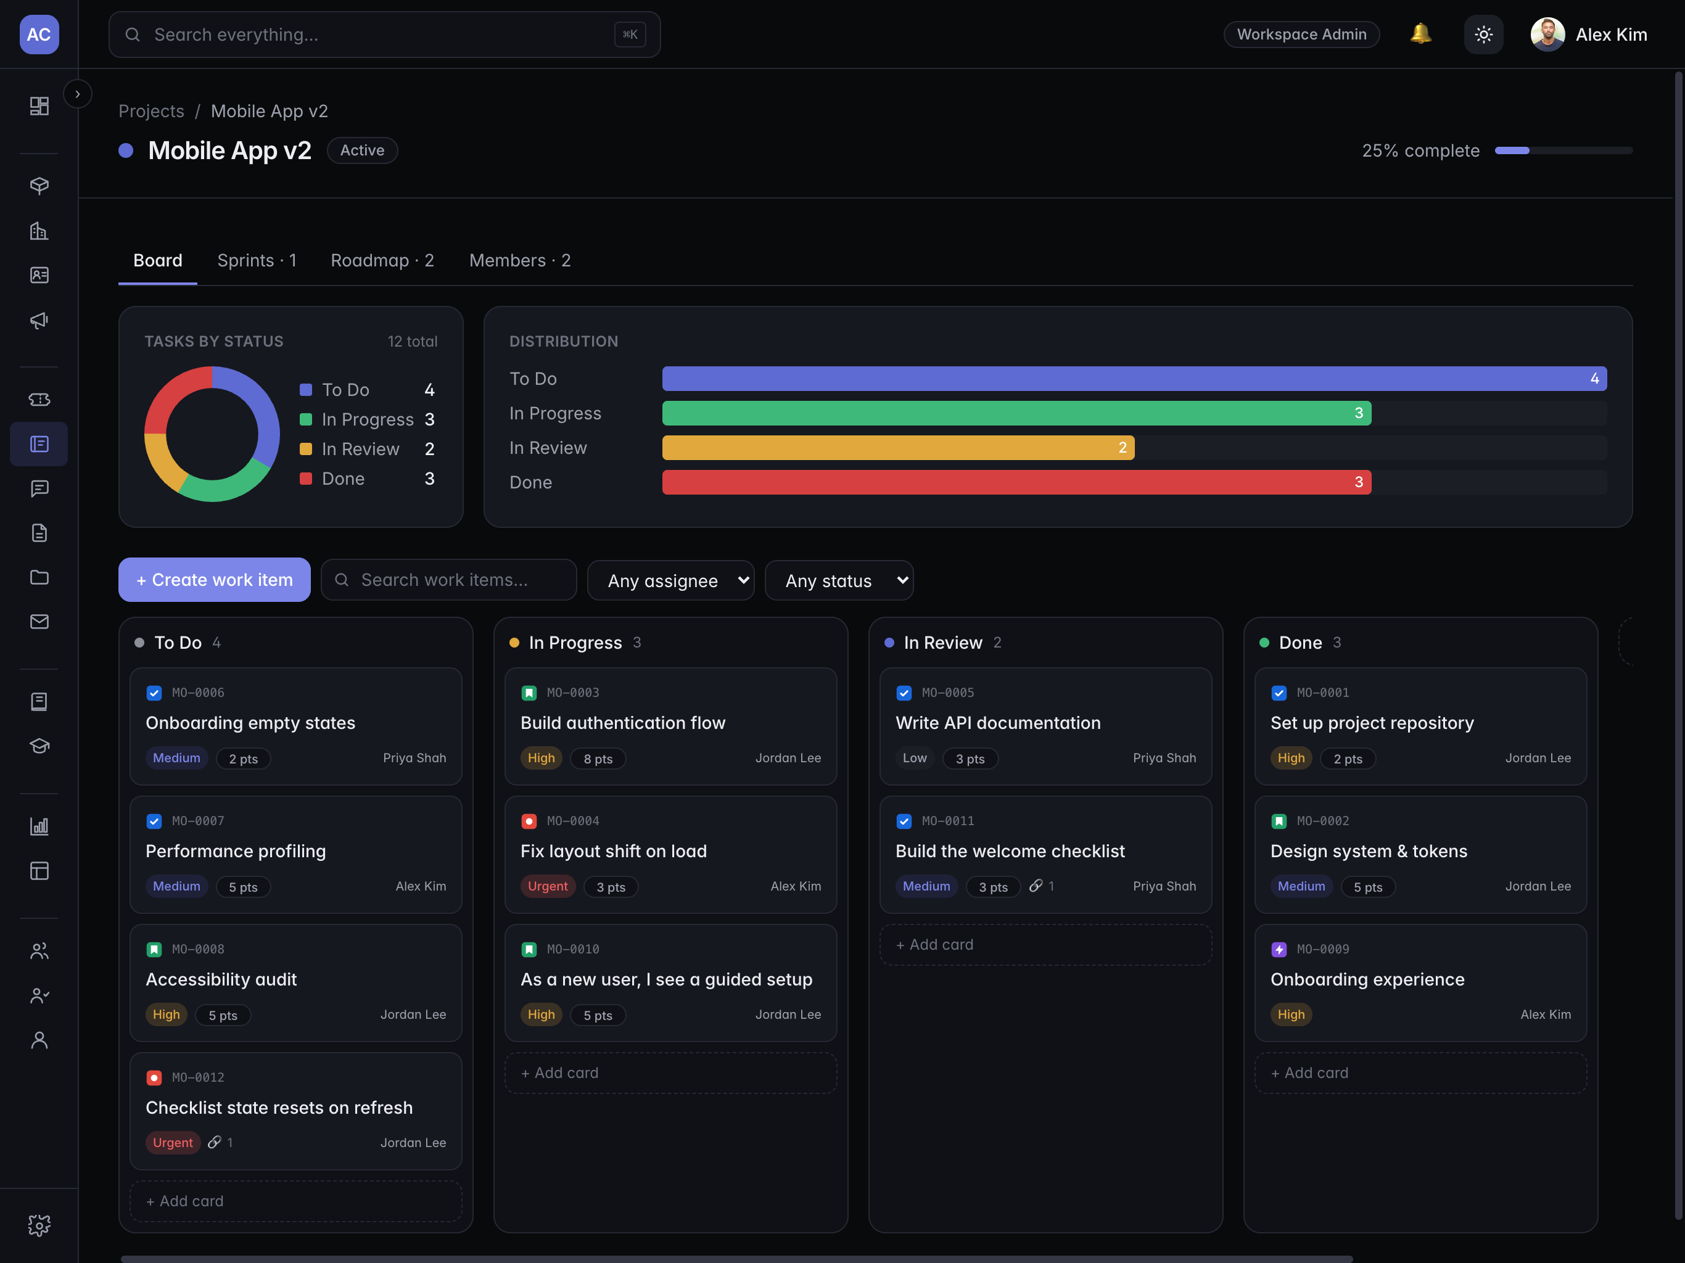Open the buildings companies sidebar icon
This screenshot has height=1263, width=1685.
[x=39, y=231]
